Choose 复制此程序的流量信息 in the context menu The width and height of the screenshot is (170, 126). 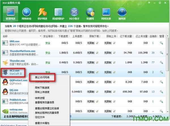tap(47, 113)
